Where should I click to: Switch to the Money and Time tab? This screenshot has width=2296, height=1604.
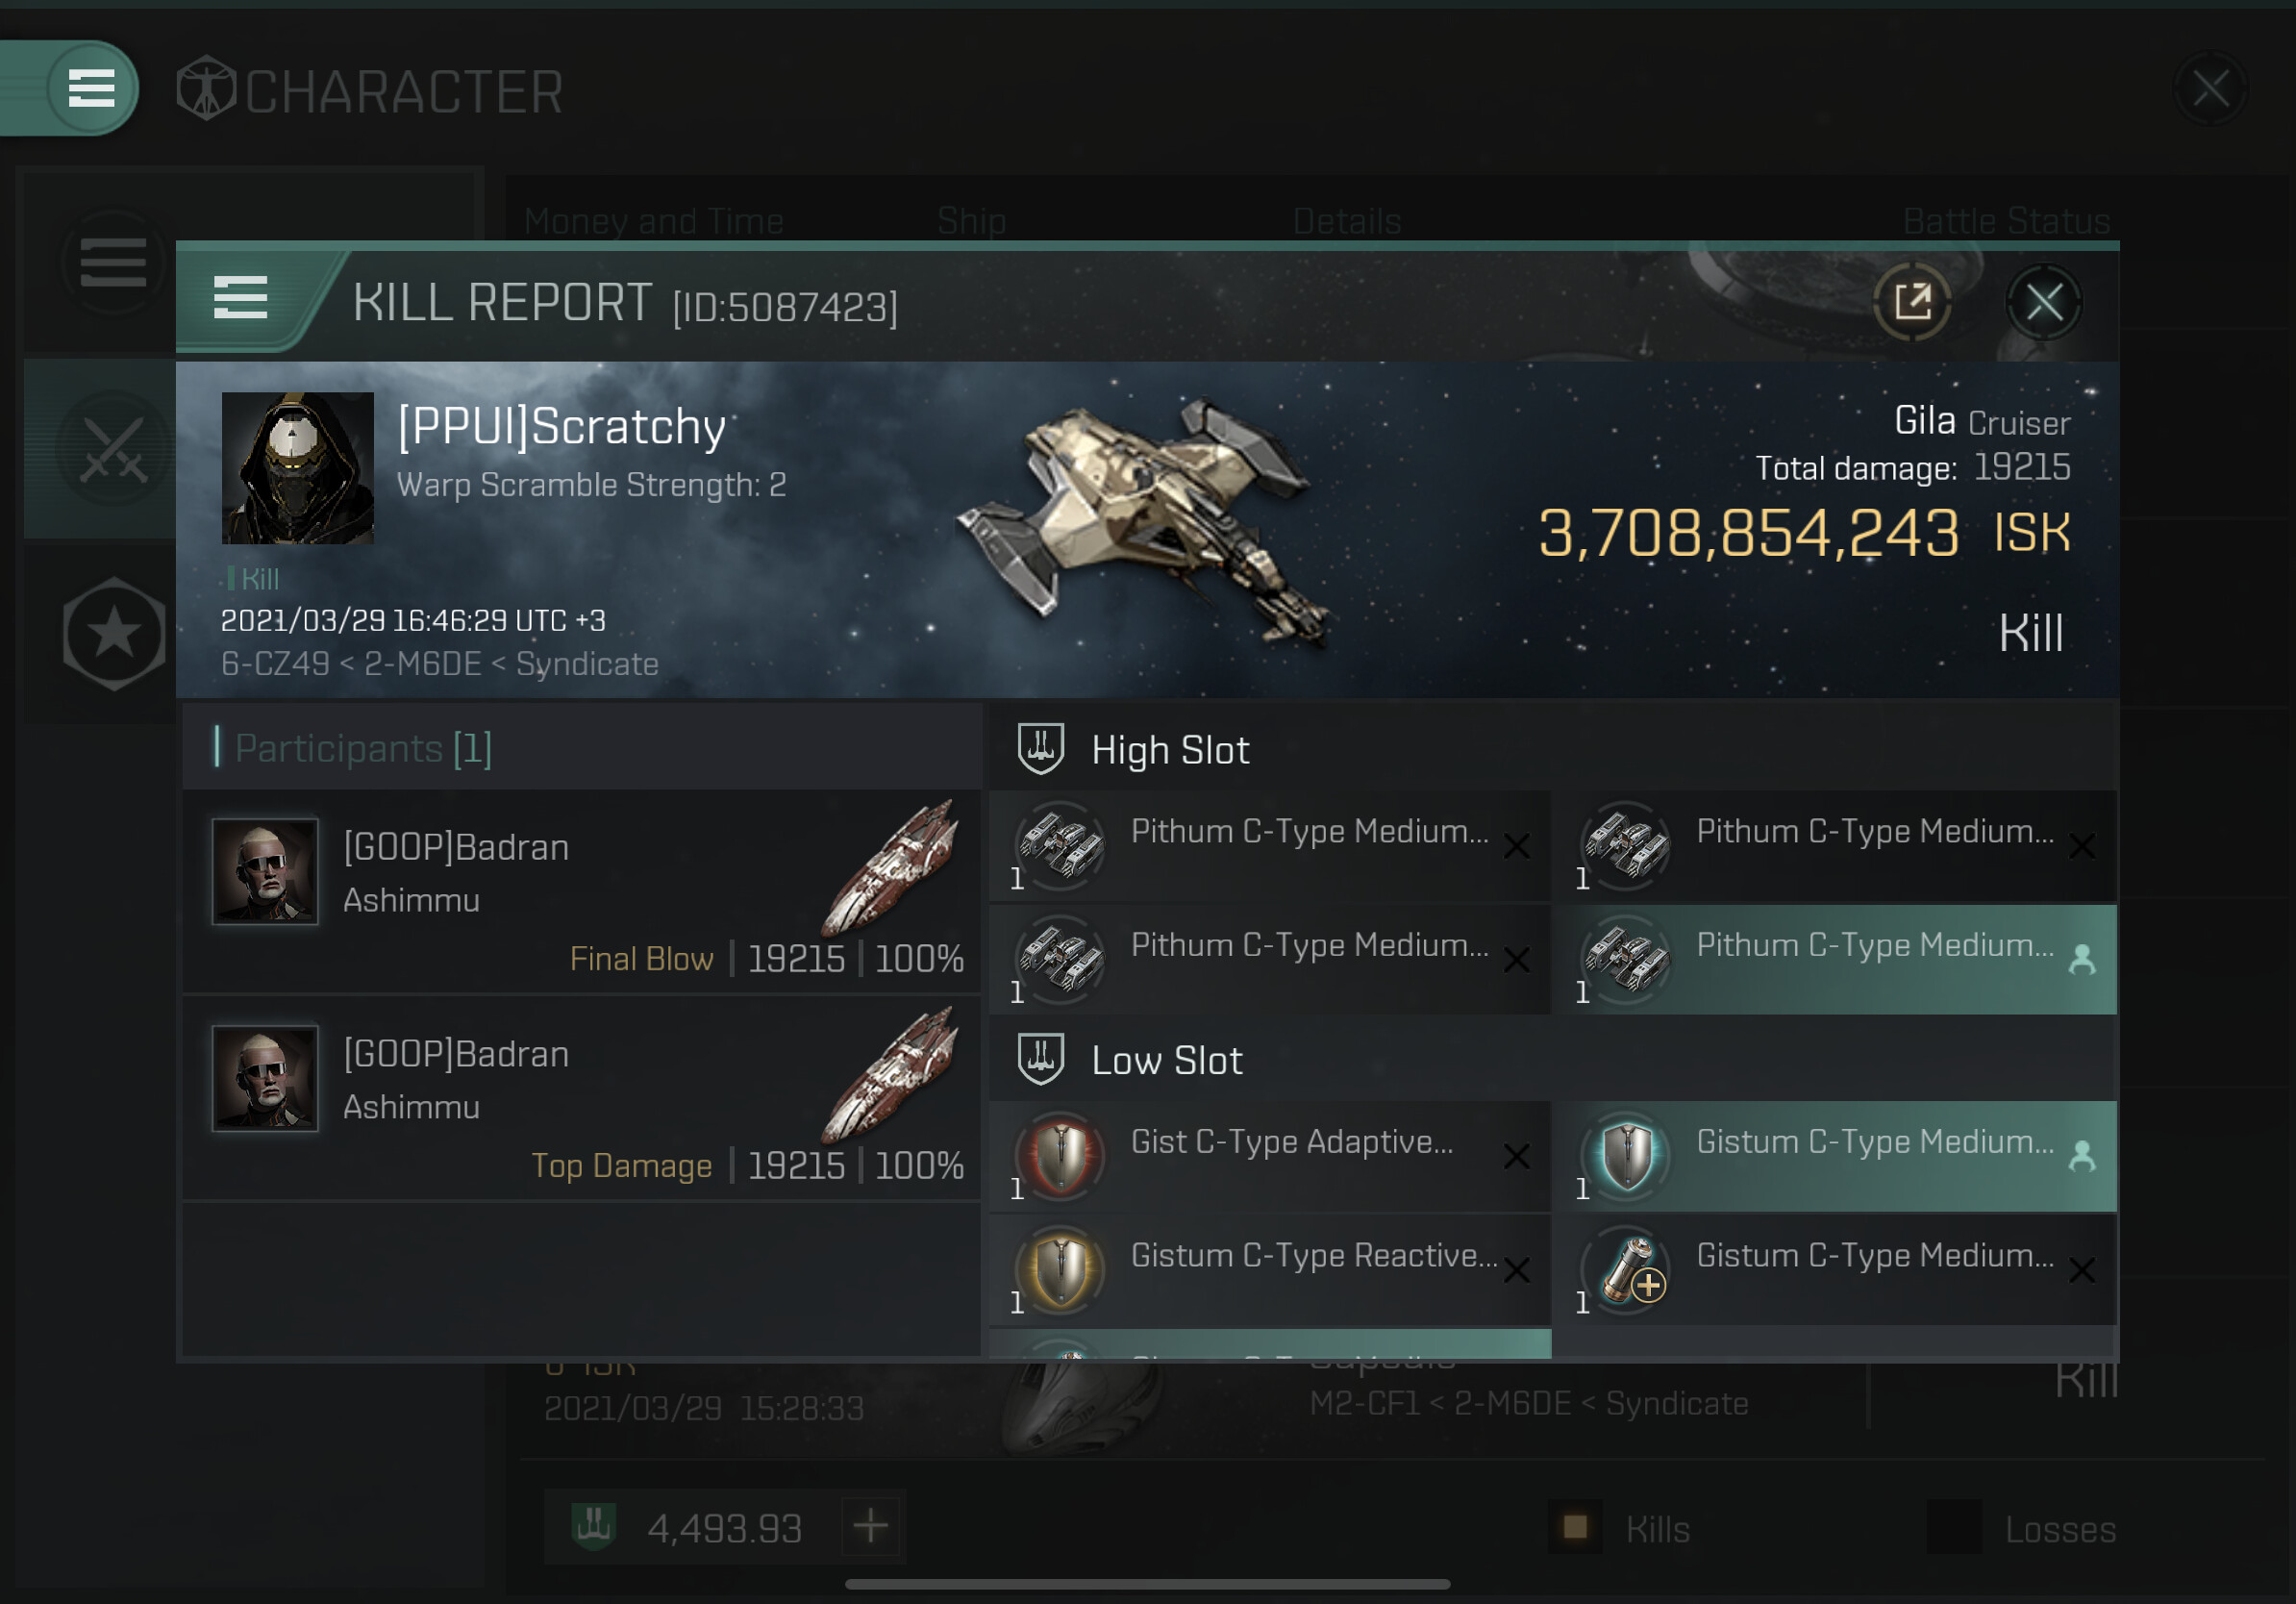tap(654, 221)
